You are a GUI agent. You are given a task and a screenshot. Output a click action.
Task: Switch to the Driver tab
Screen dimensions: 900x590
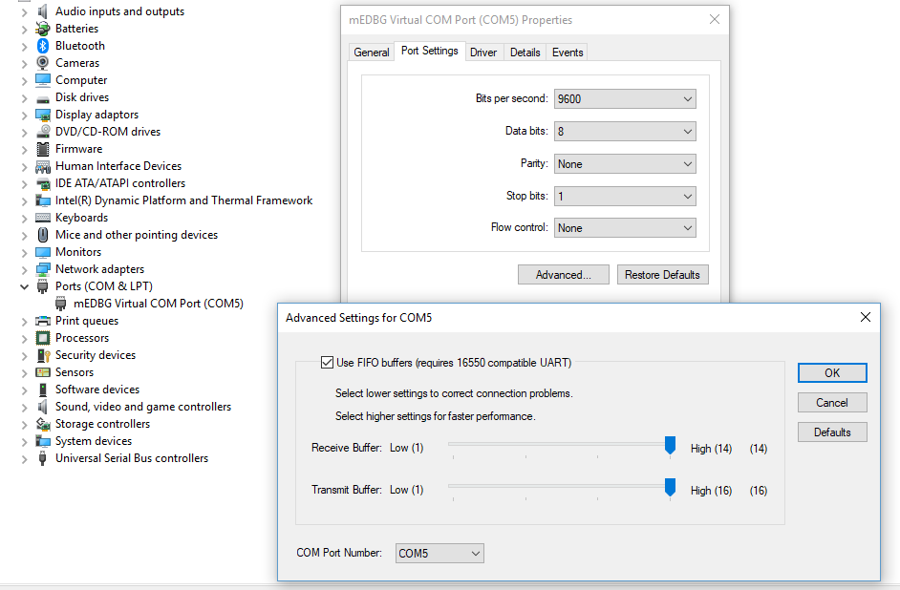483,53
